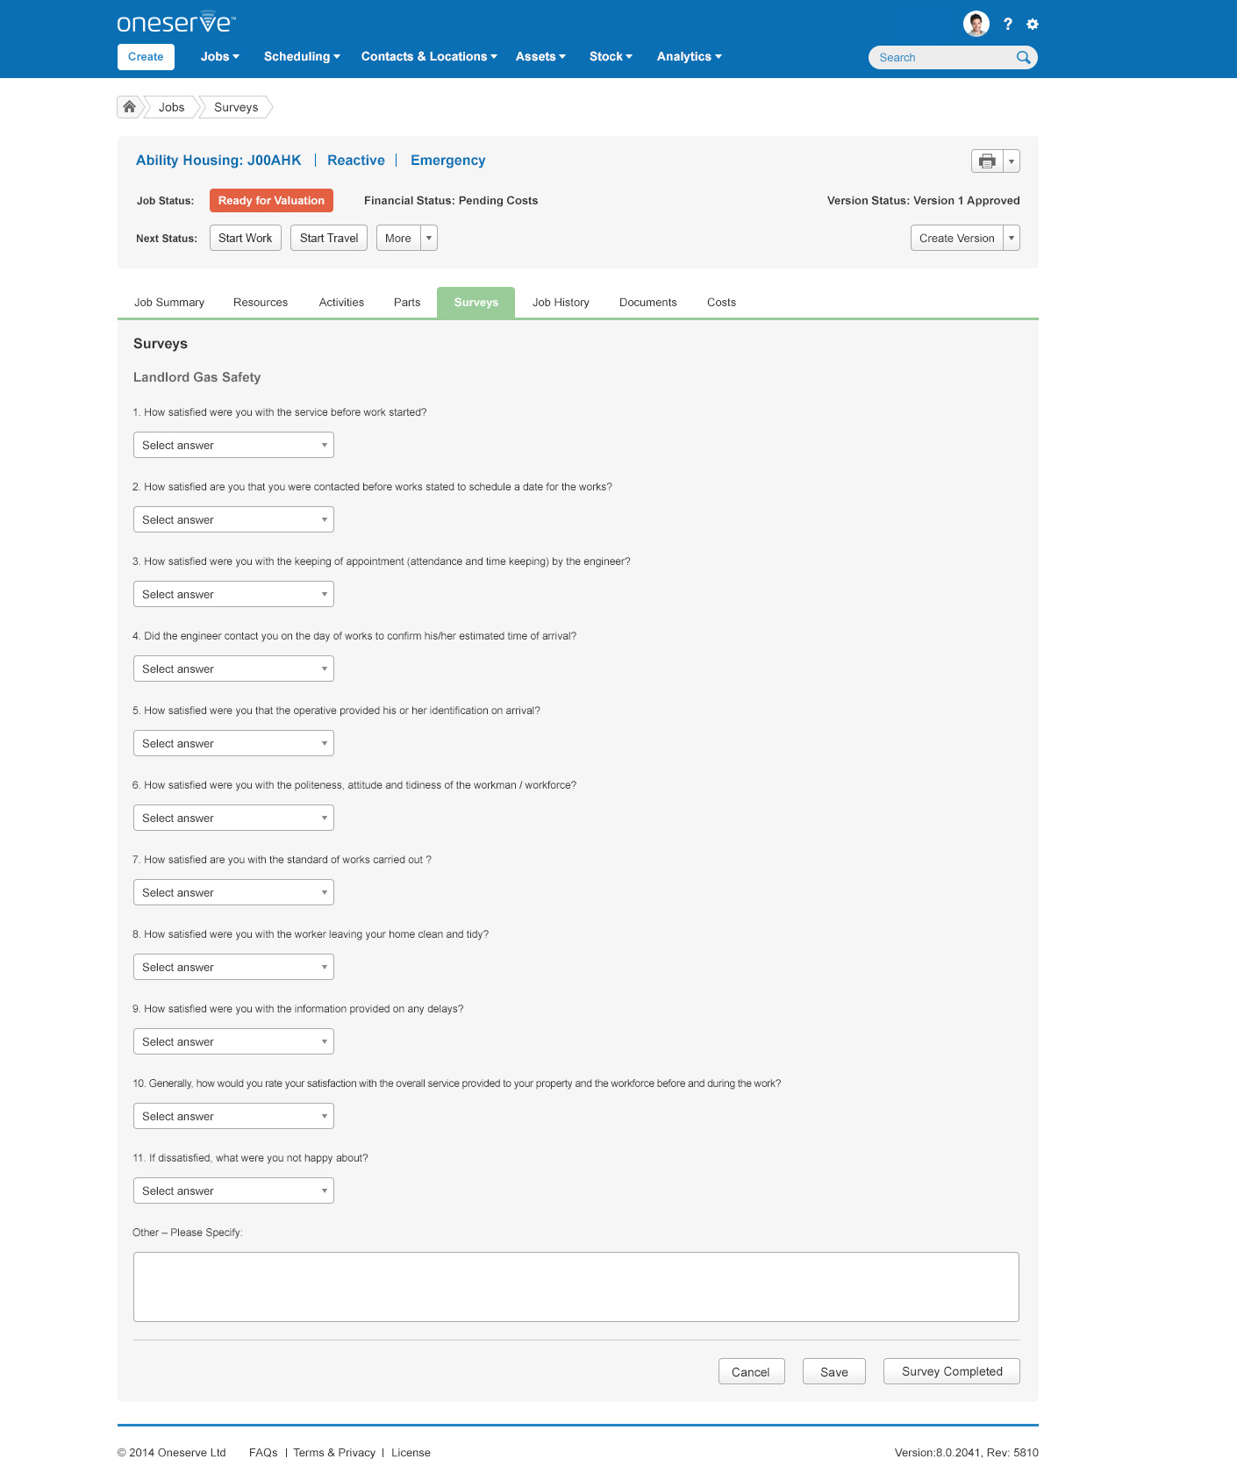
Task: Click the Ready for Valuation status badge
Action: tap(271, 200)
